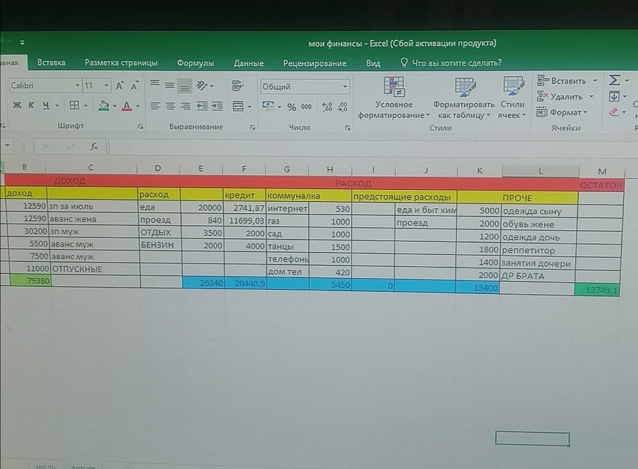Click Вставить cells button
The width and height of the screenshot is (638, 469).
[x=562, y=80]
